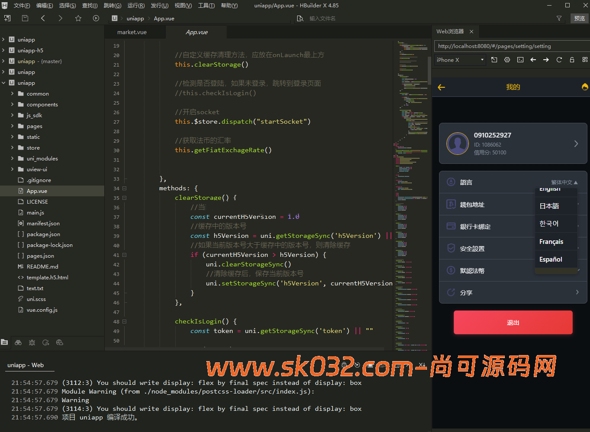
Task: Expand the 語言 language dropdown showing 繁体中文
Action: click(x=564, y=182)
